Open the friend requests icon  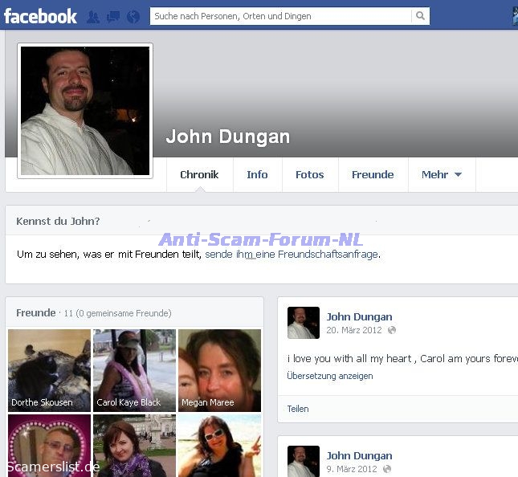click(93, 16)
